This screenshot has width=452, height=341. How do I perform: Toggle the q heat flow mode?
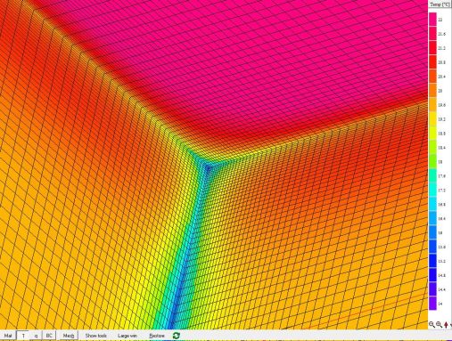(36, 336)
